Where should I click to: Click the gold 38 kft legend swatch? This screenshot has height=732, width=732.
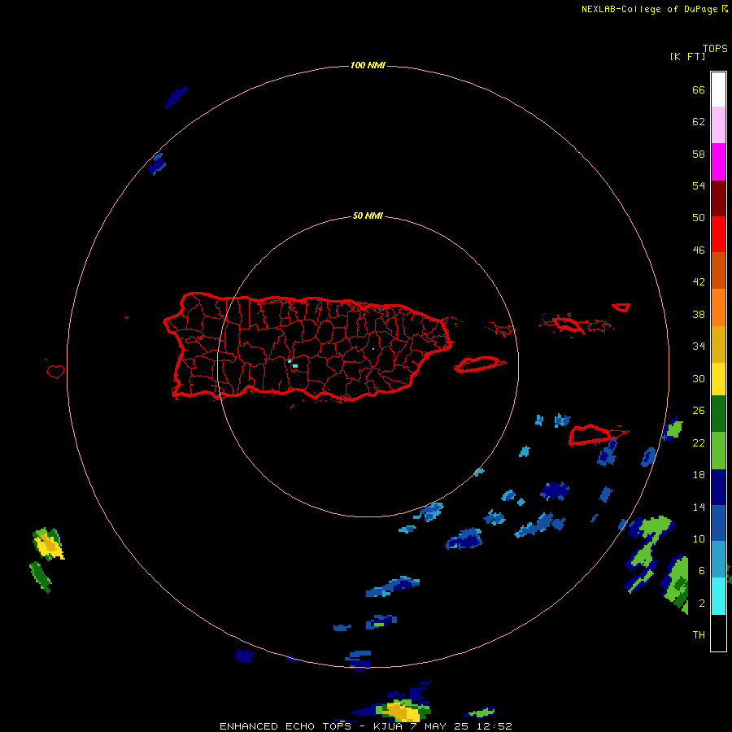tap(718, 344)
